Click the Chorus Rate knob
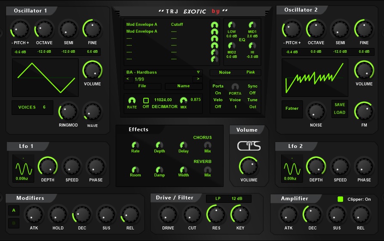 (x=135, y=145)
